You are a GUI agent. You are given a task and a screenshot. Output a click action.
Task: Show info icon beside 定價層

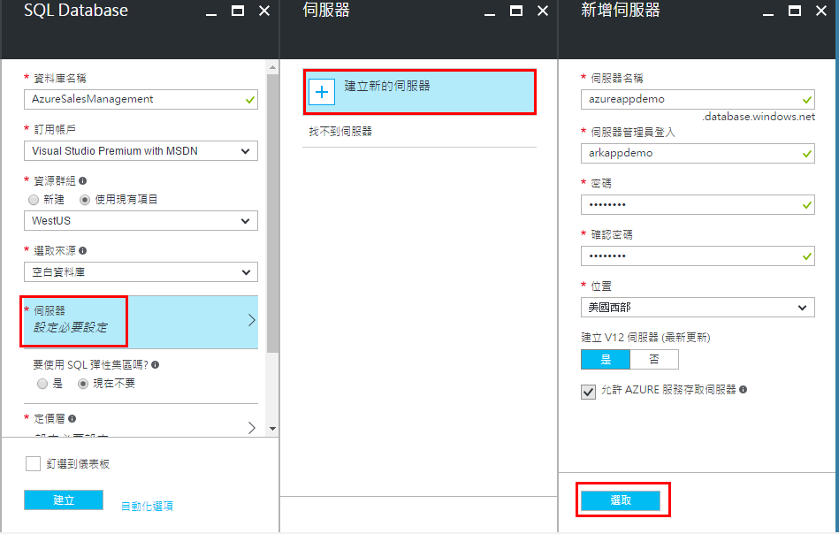pos(72,418)
